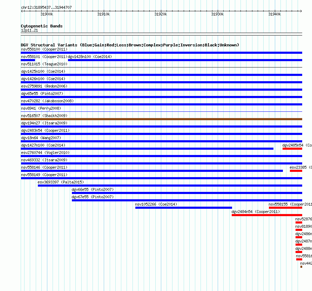
Task: Open dgv65e55 (Pinto2007) variant
Action: 42,93
